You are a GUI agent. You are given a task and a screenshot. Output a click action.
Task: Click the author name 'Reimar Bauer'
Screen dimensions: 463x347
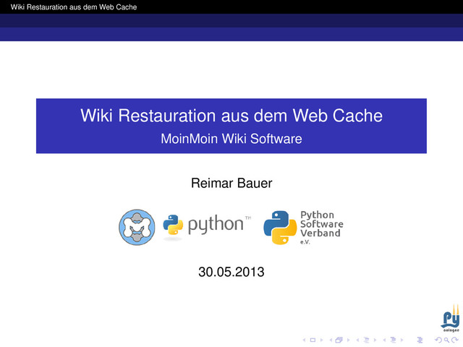(231, 183)
